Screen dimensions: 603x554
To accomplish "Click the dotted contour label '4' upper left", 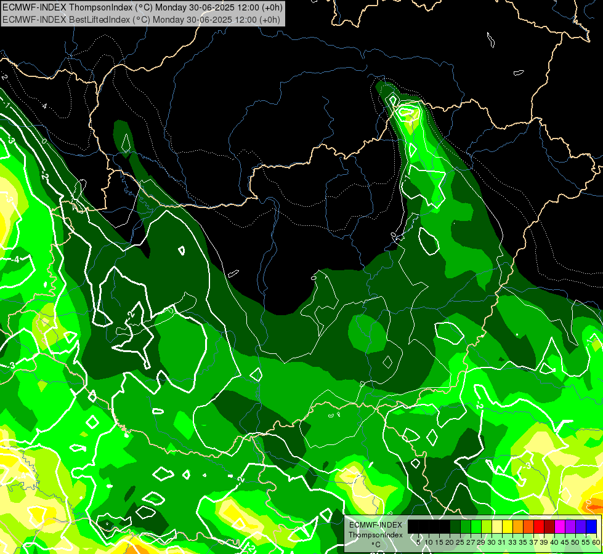I will [x=44, y=106].
